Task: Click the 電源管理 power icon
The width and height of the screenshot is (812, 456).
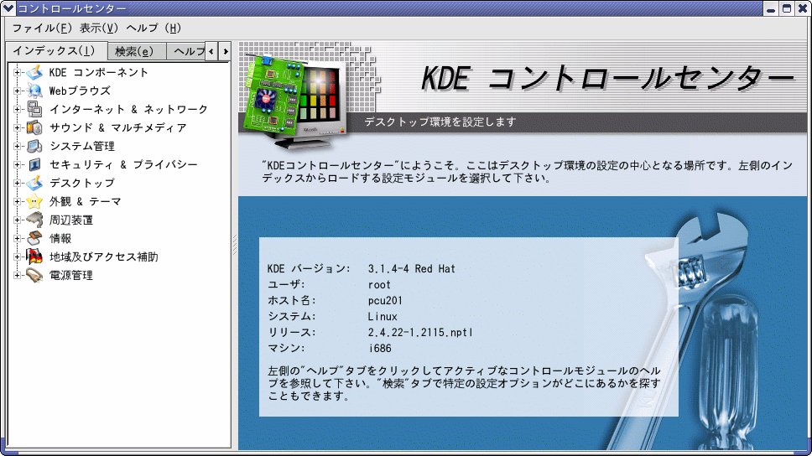Action: [34, 275]
